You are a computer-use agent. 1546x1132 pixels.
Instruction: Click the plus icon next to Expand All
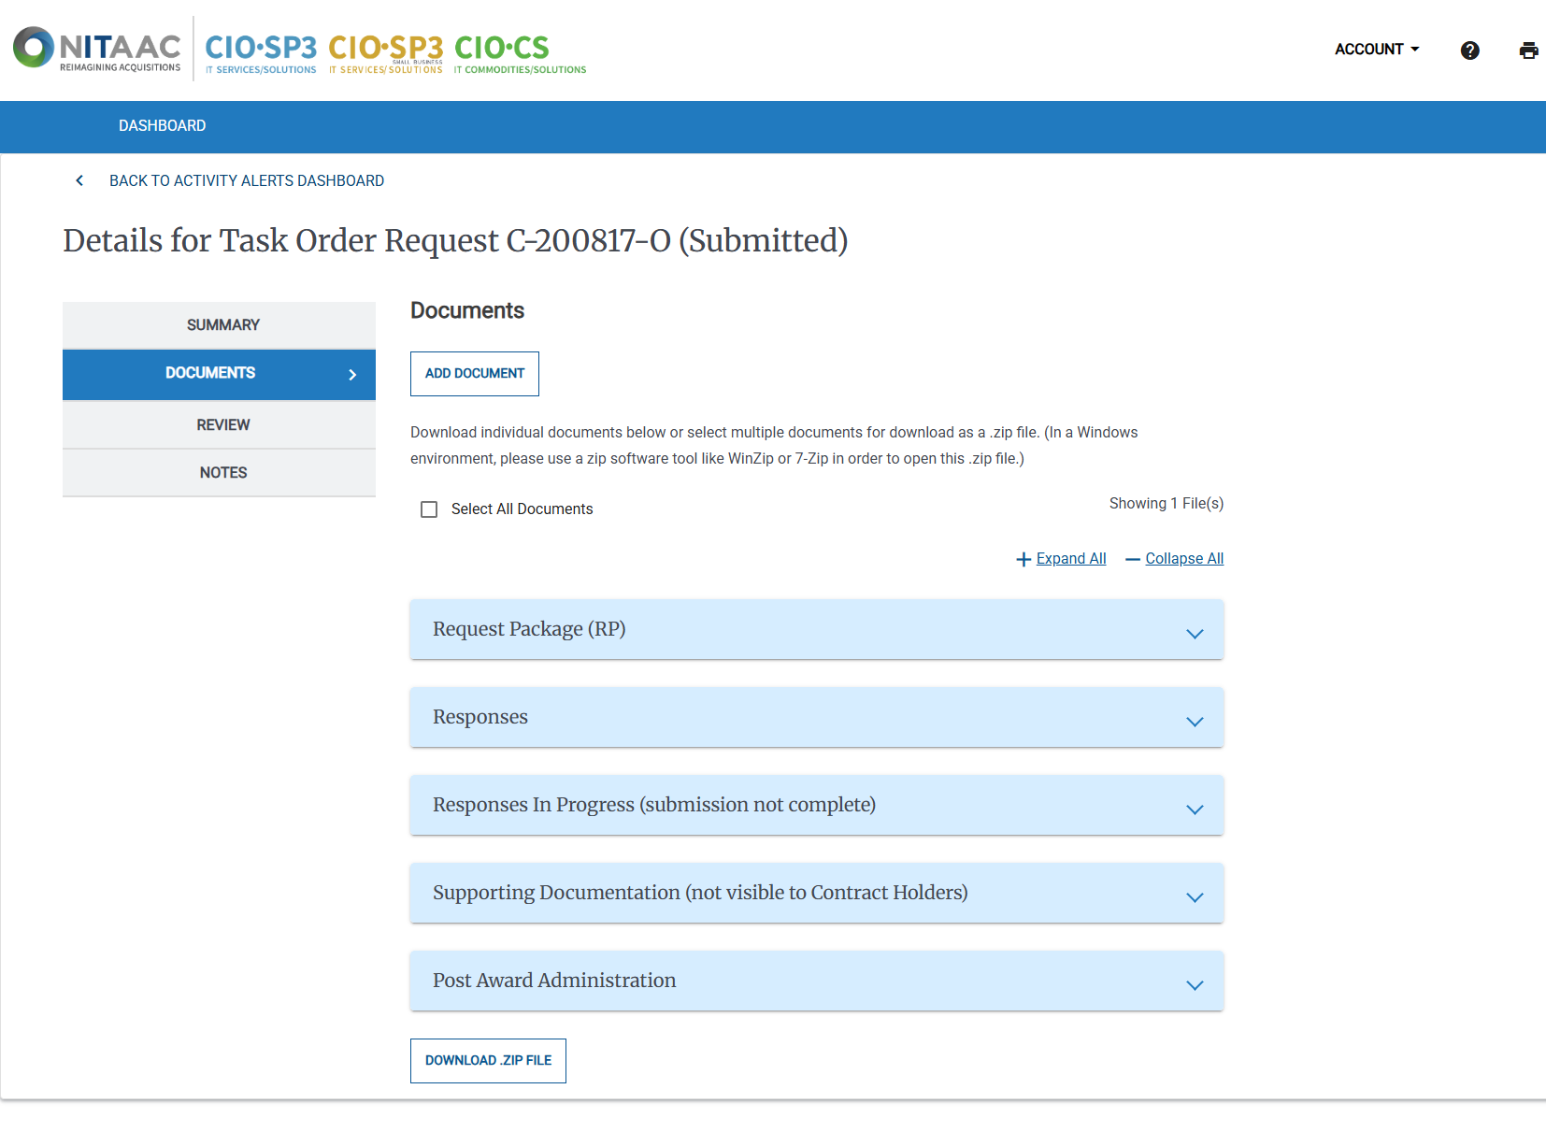click(1024, 558)
